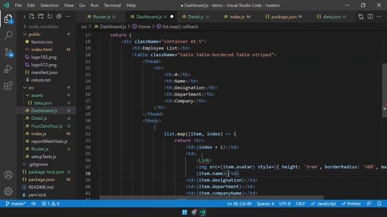Click UTF-8 encoding selector
Viewport: 387px width, 217px height.
285,204
